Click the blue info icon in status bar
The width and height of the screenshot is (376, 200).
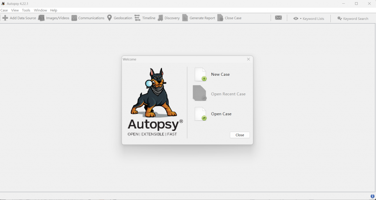click(372, 196)
